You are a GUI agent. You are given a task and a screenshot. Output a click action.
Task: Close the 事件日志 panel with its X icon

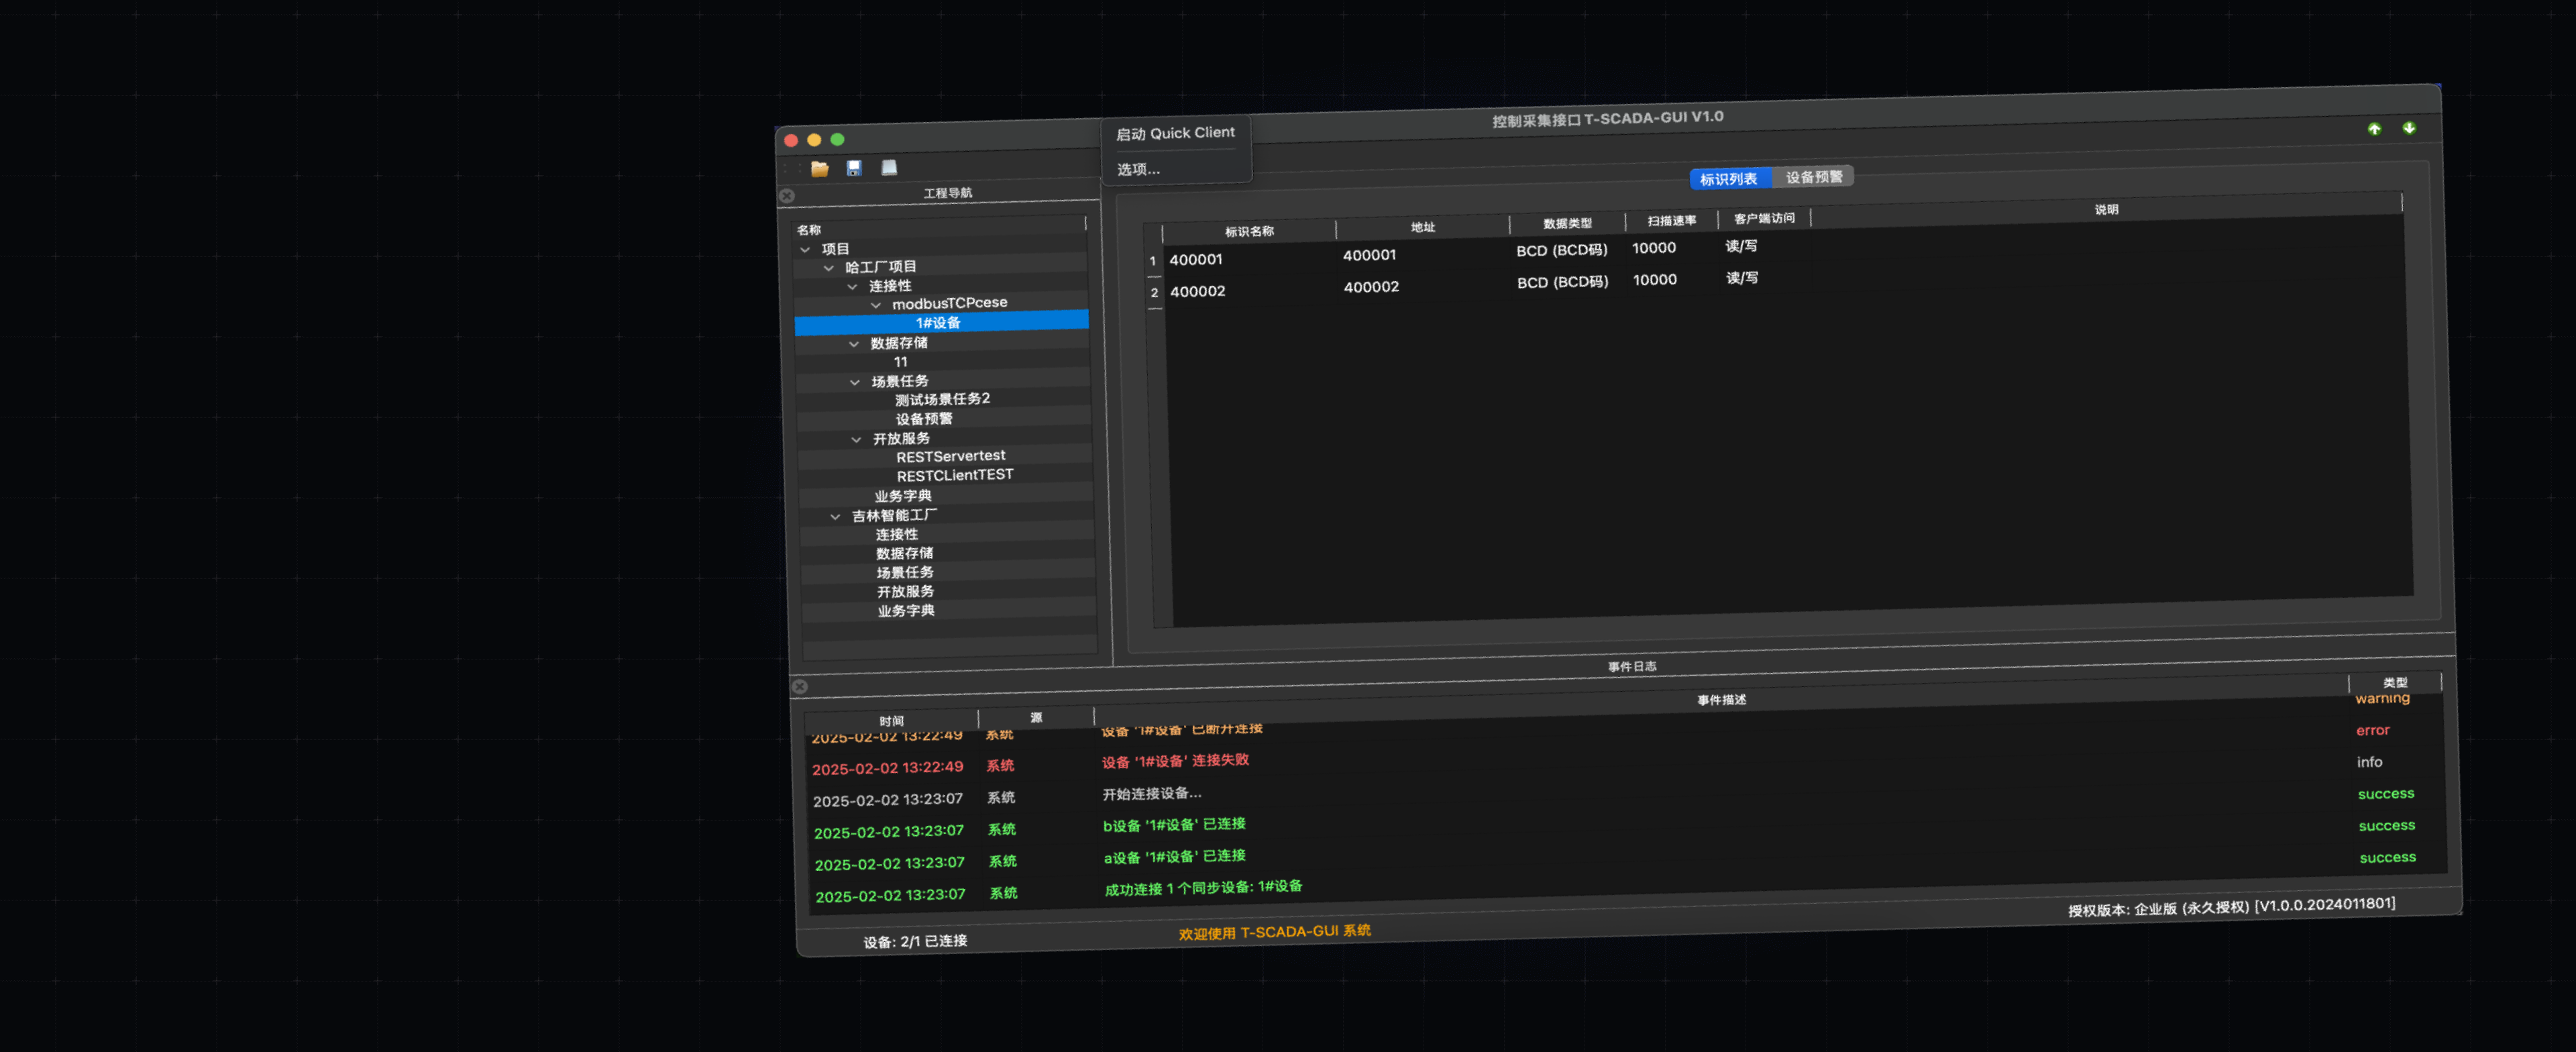pyautogui.click(x=799, y=687)
